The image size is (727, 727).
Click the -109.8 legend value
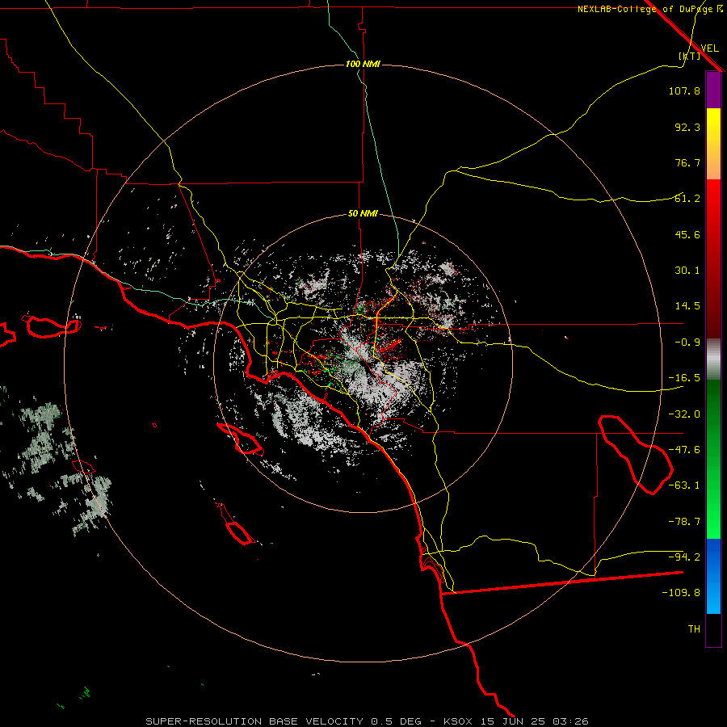pyautogui.click(x=681, y=593)
